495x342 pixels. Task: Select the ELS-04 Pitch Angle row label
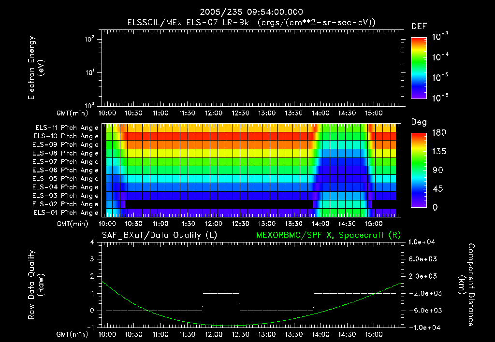coord(65,187)
